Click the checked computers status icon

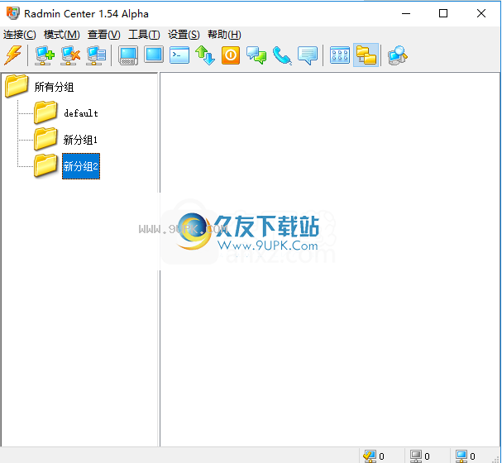coord(370,456)
